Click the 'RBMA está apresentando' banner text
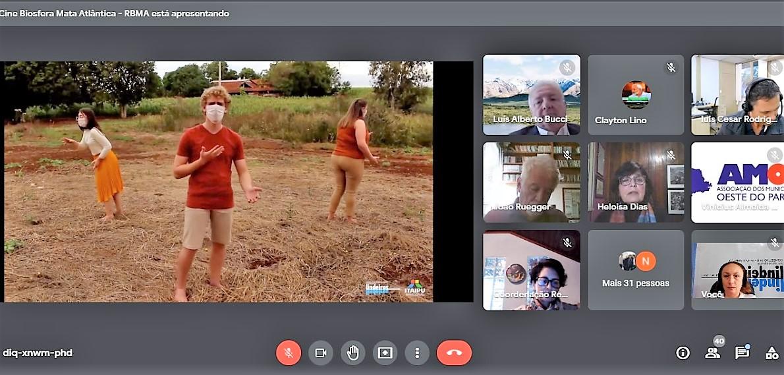This screenshot has height=375, width=784. pos(177,13)
